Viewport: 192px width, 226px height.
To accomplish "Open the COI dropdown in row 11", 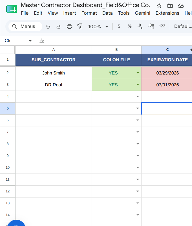I will [x=138, y=179].
